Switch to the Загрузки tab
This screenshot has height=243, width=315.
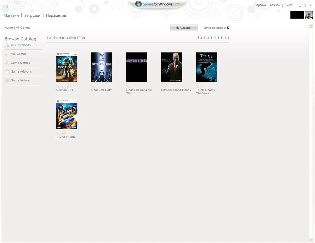coord(32,15)
